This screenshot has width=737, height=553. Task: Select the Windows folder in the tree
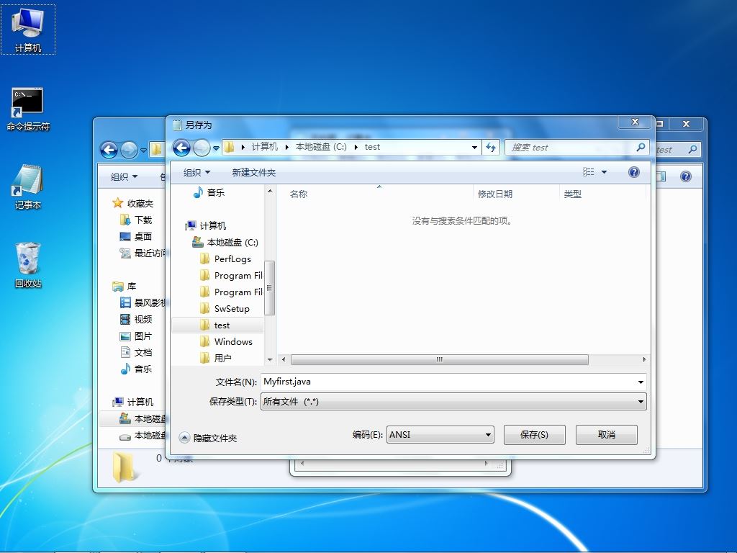coord(227,341)
